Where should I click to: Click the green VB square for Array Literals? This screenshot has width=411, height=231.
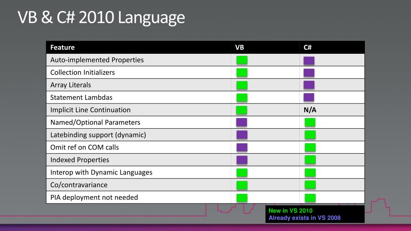click(242, 85)
